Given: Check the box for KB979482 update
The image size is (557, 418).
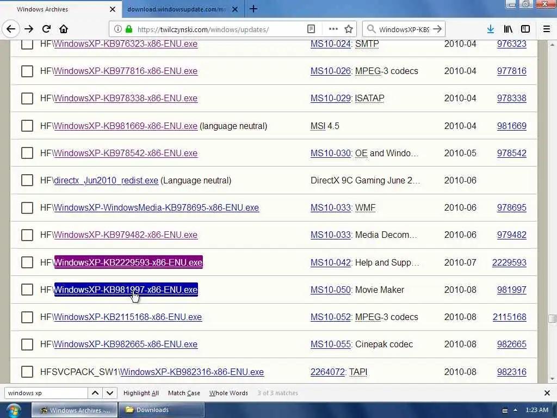Looking at the screenshot, I should coord(27,235).
